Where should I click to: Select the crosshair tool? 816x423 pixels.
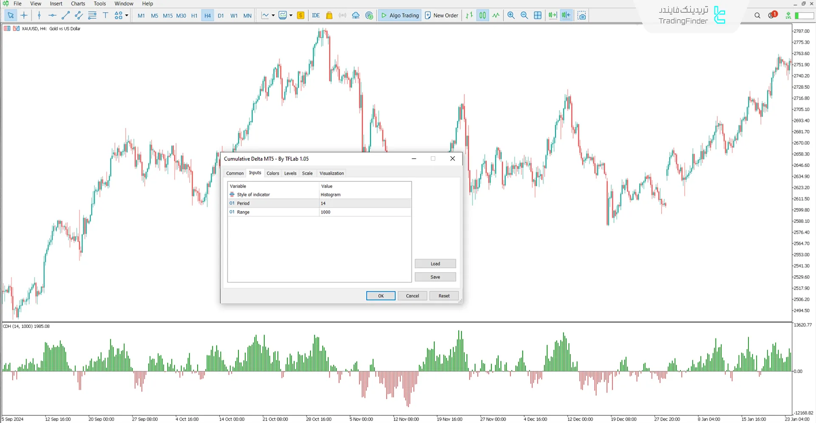click(x=24, y=15)
